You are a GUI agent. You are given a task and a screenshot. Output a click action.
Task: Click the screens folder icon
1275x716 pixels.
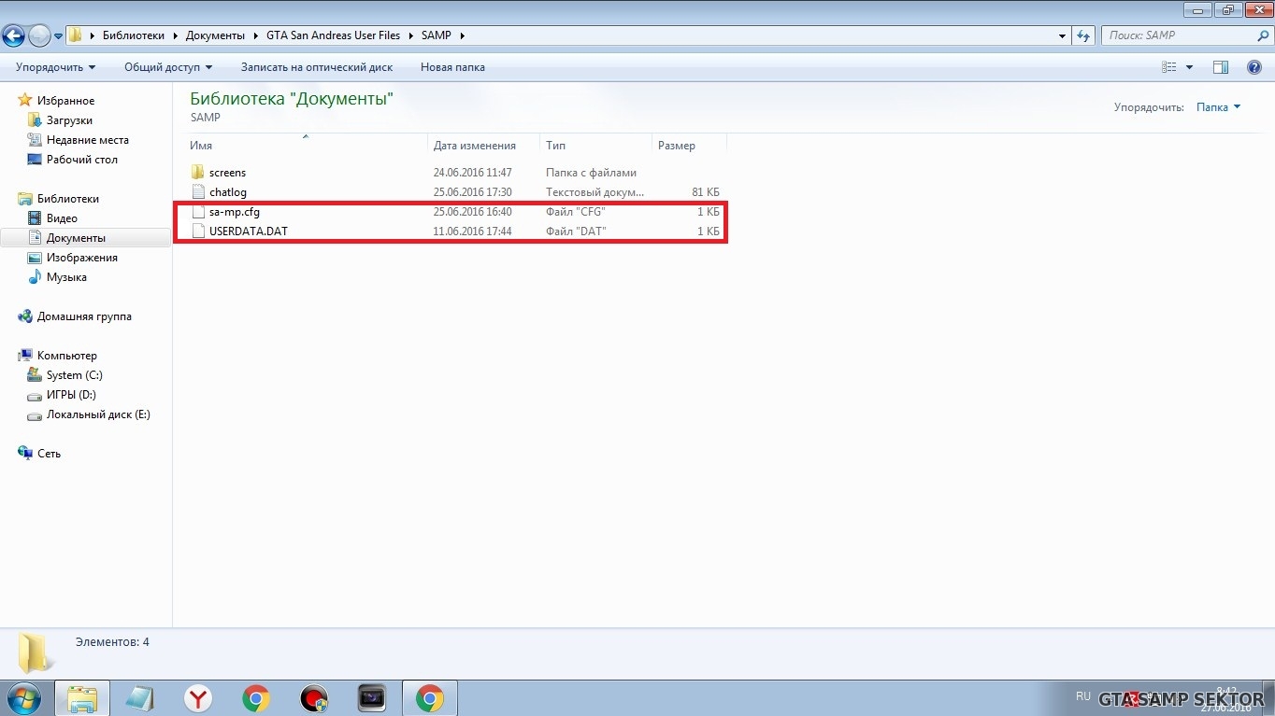coord(197,173)
